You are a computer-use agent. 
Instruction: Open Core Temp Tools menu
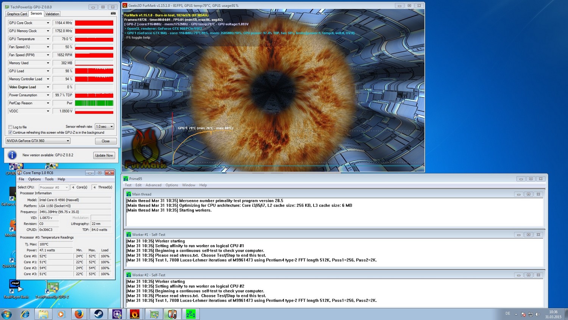[x=49, y=179]
